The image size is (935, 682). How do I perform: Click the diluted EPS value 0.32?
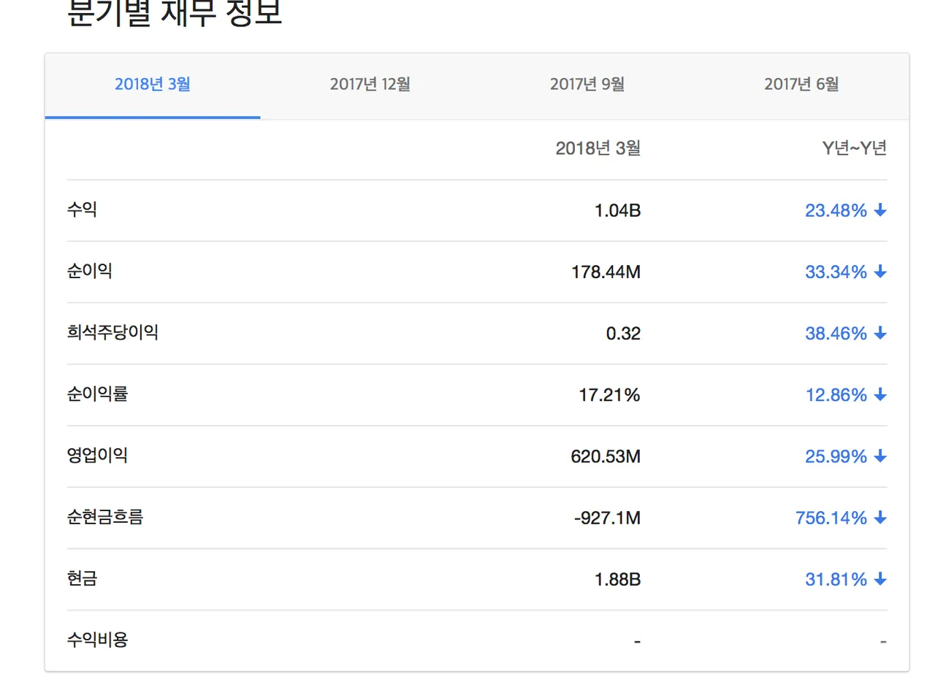pos(624,334)
